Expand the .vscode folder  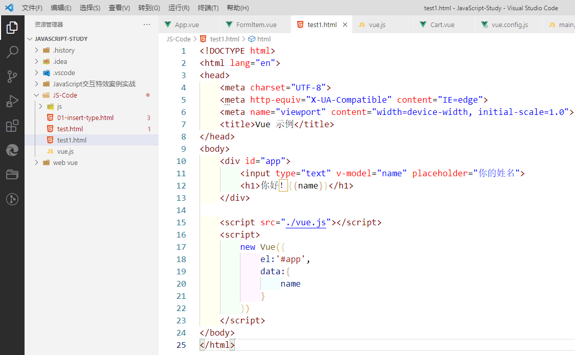point(36,73)
